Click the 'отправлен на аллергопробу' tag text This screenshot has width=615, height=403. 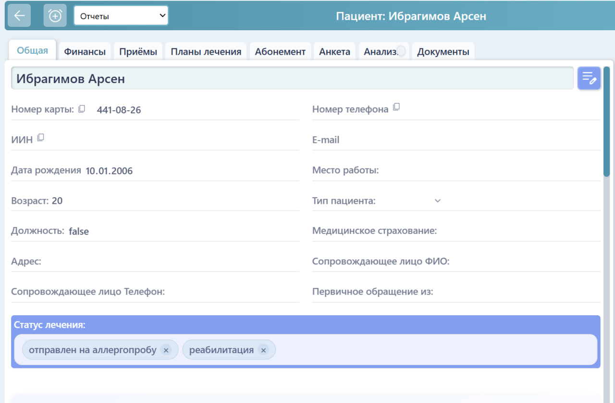coord(93,350)
